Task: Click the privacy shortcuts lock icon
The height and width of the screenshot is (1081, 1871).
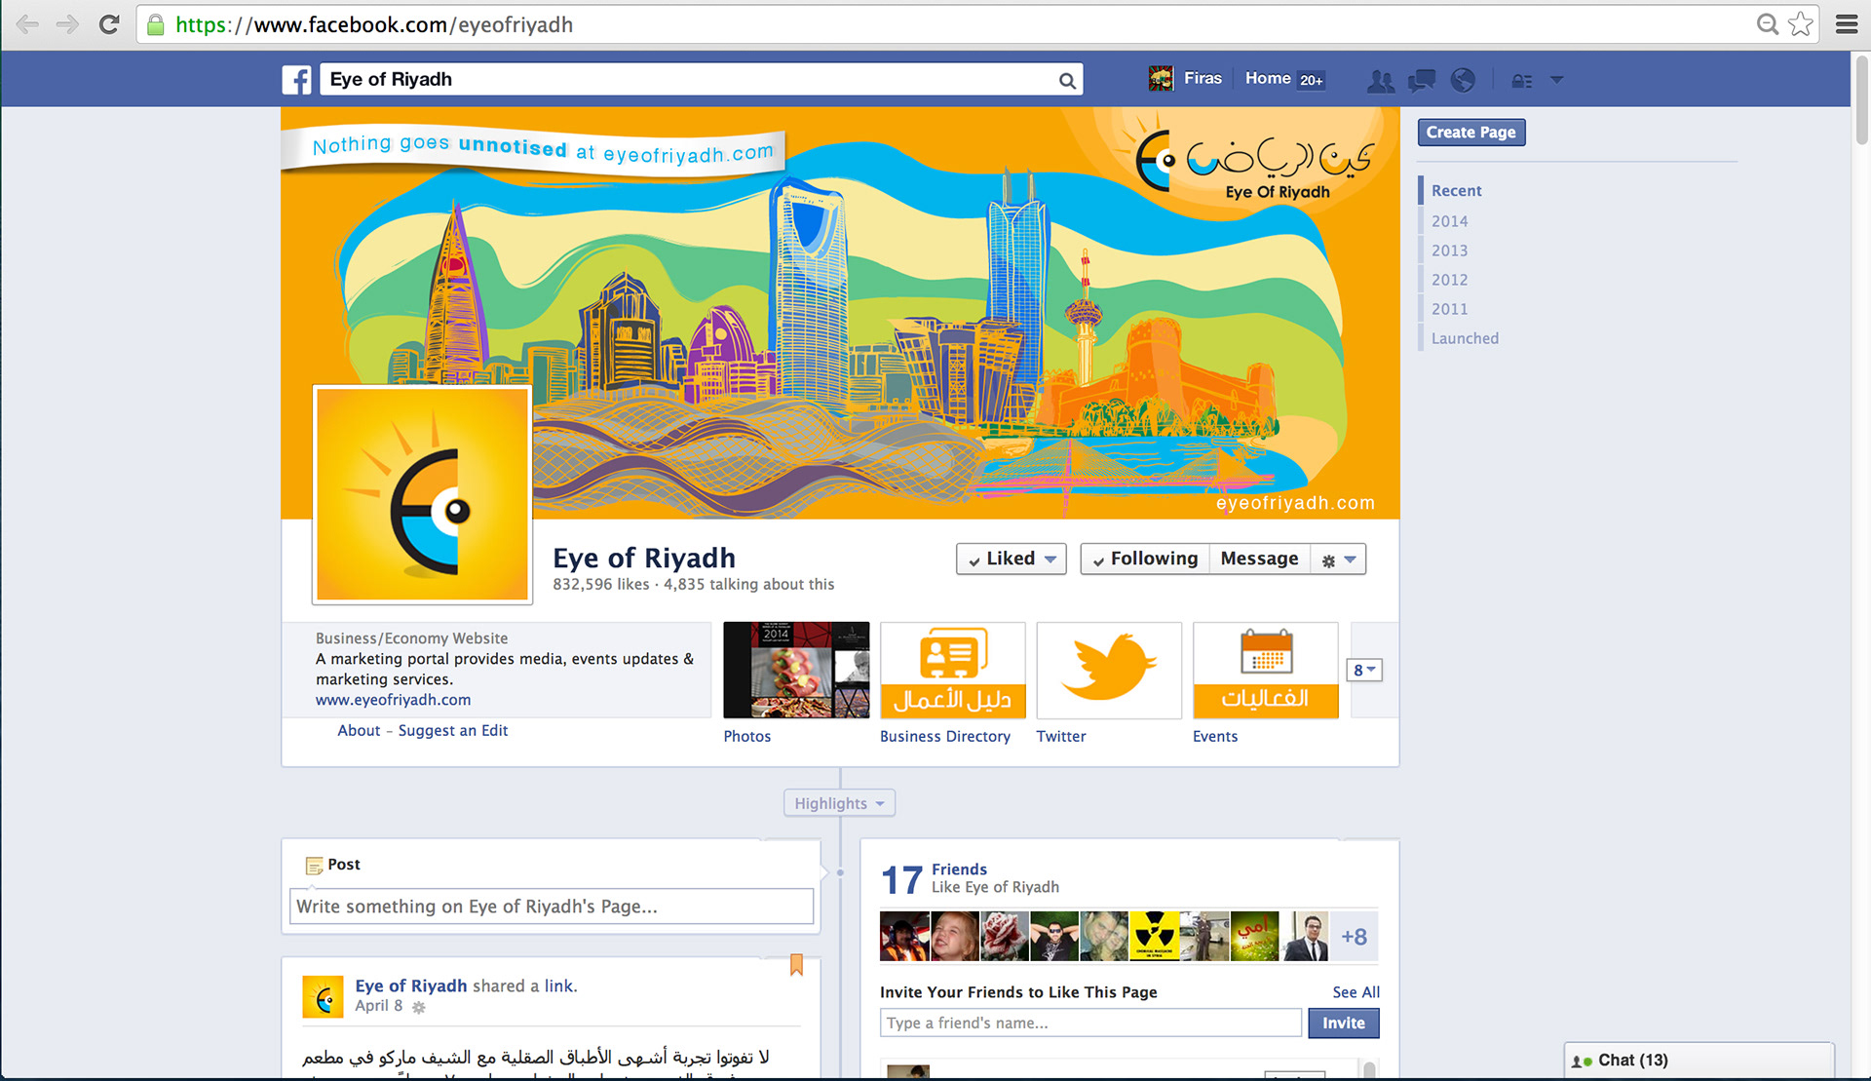Action: click(1521, 81)
